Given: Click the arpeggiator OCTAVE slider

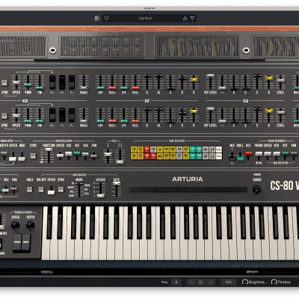Looking at the screenshot, I should [101, 196].
